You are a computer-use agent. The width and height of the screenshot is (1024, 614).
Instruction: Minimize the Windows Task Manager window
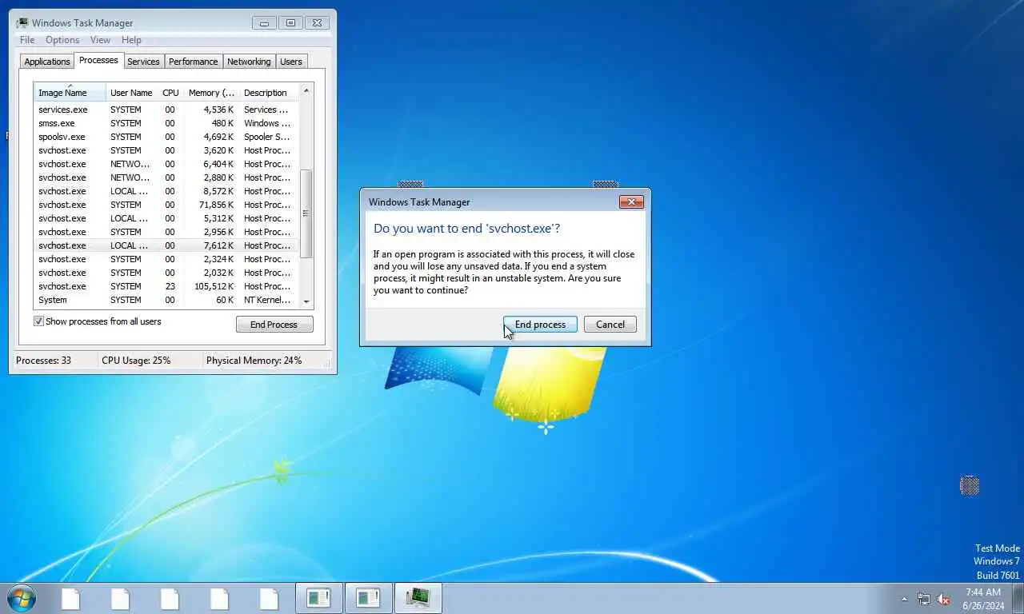click(264, 23)
